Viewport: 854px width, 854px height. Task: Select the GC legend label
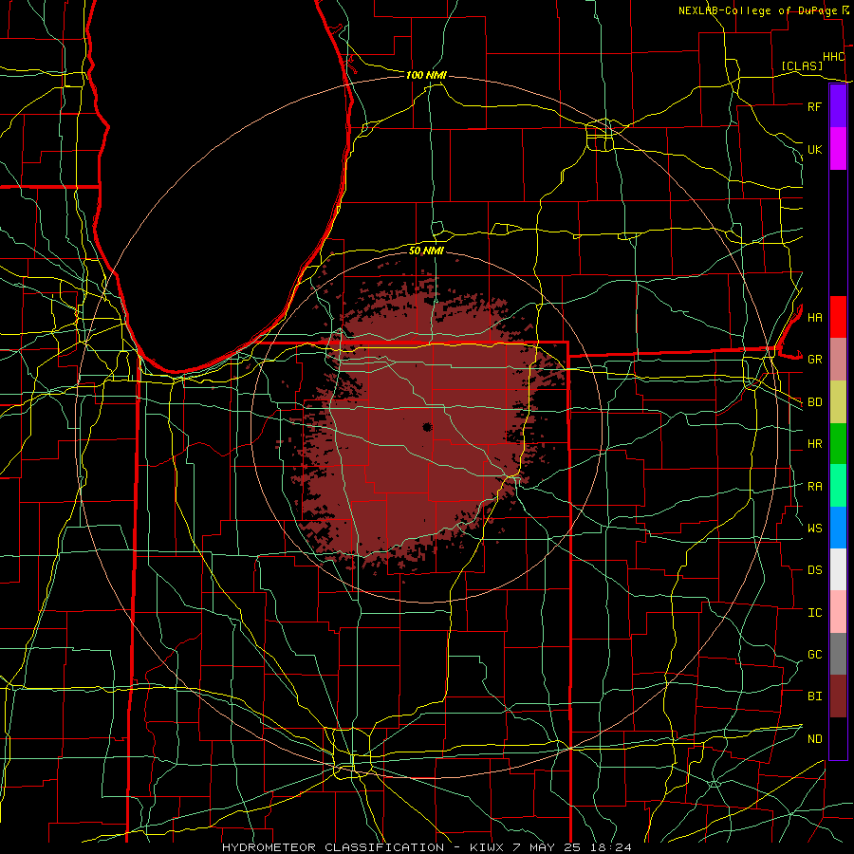(814, 654)
